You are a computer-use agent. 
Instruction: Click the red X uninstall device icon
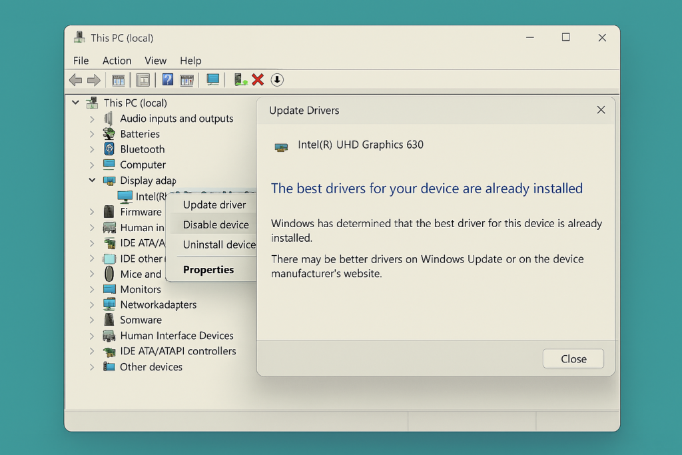click(258, 79)
